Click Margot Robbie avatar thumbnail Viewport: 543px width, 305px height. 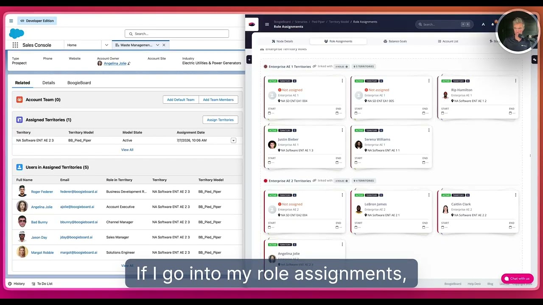(22, 252)
